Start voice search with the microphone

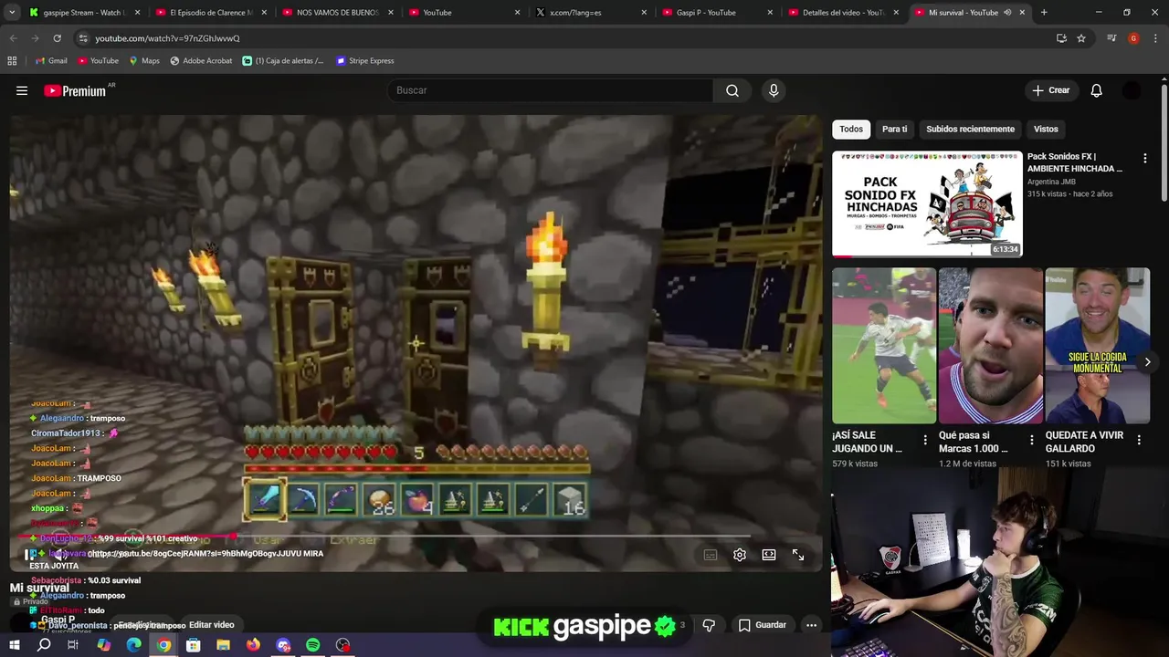pyautogui.click(x=774, y=90)
